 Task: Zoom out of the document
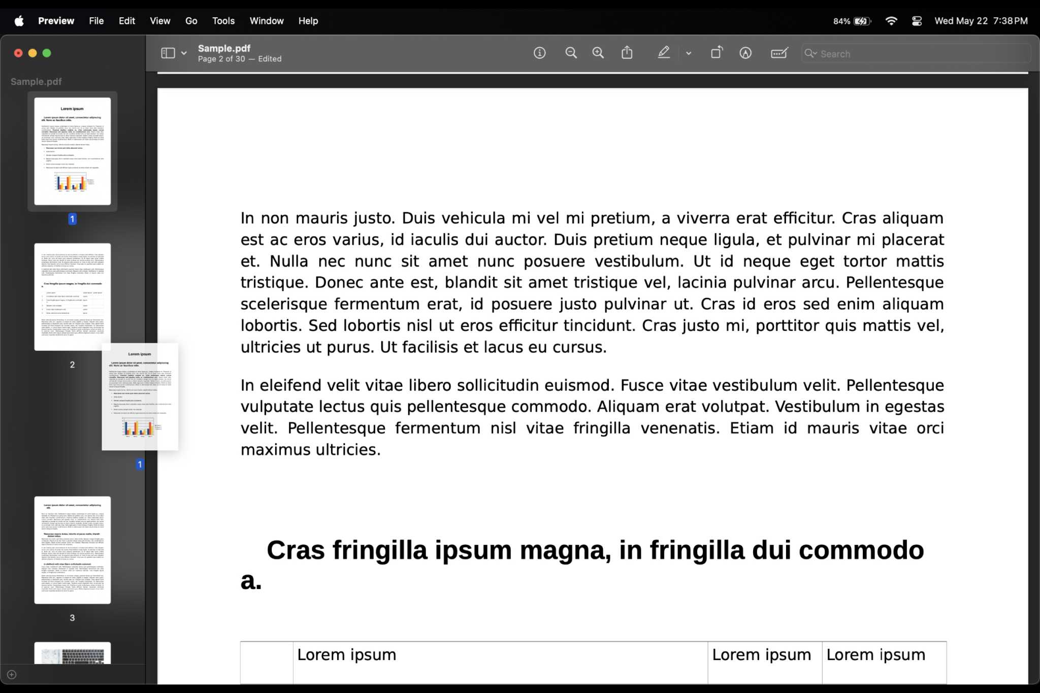point(571,53)
